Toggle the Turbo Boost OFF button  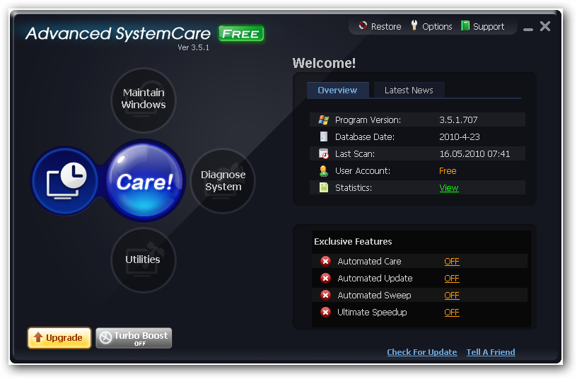point(134,338)
